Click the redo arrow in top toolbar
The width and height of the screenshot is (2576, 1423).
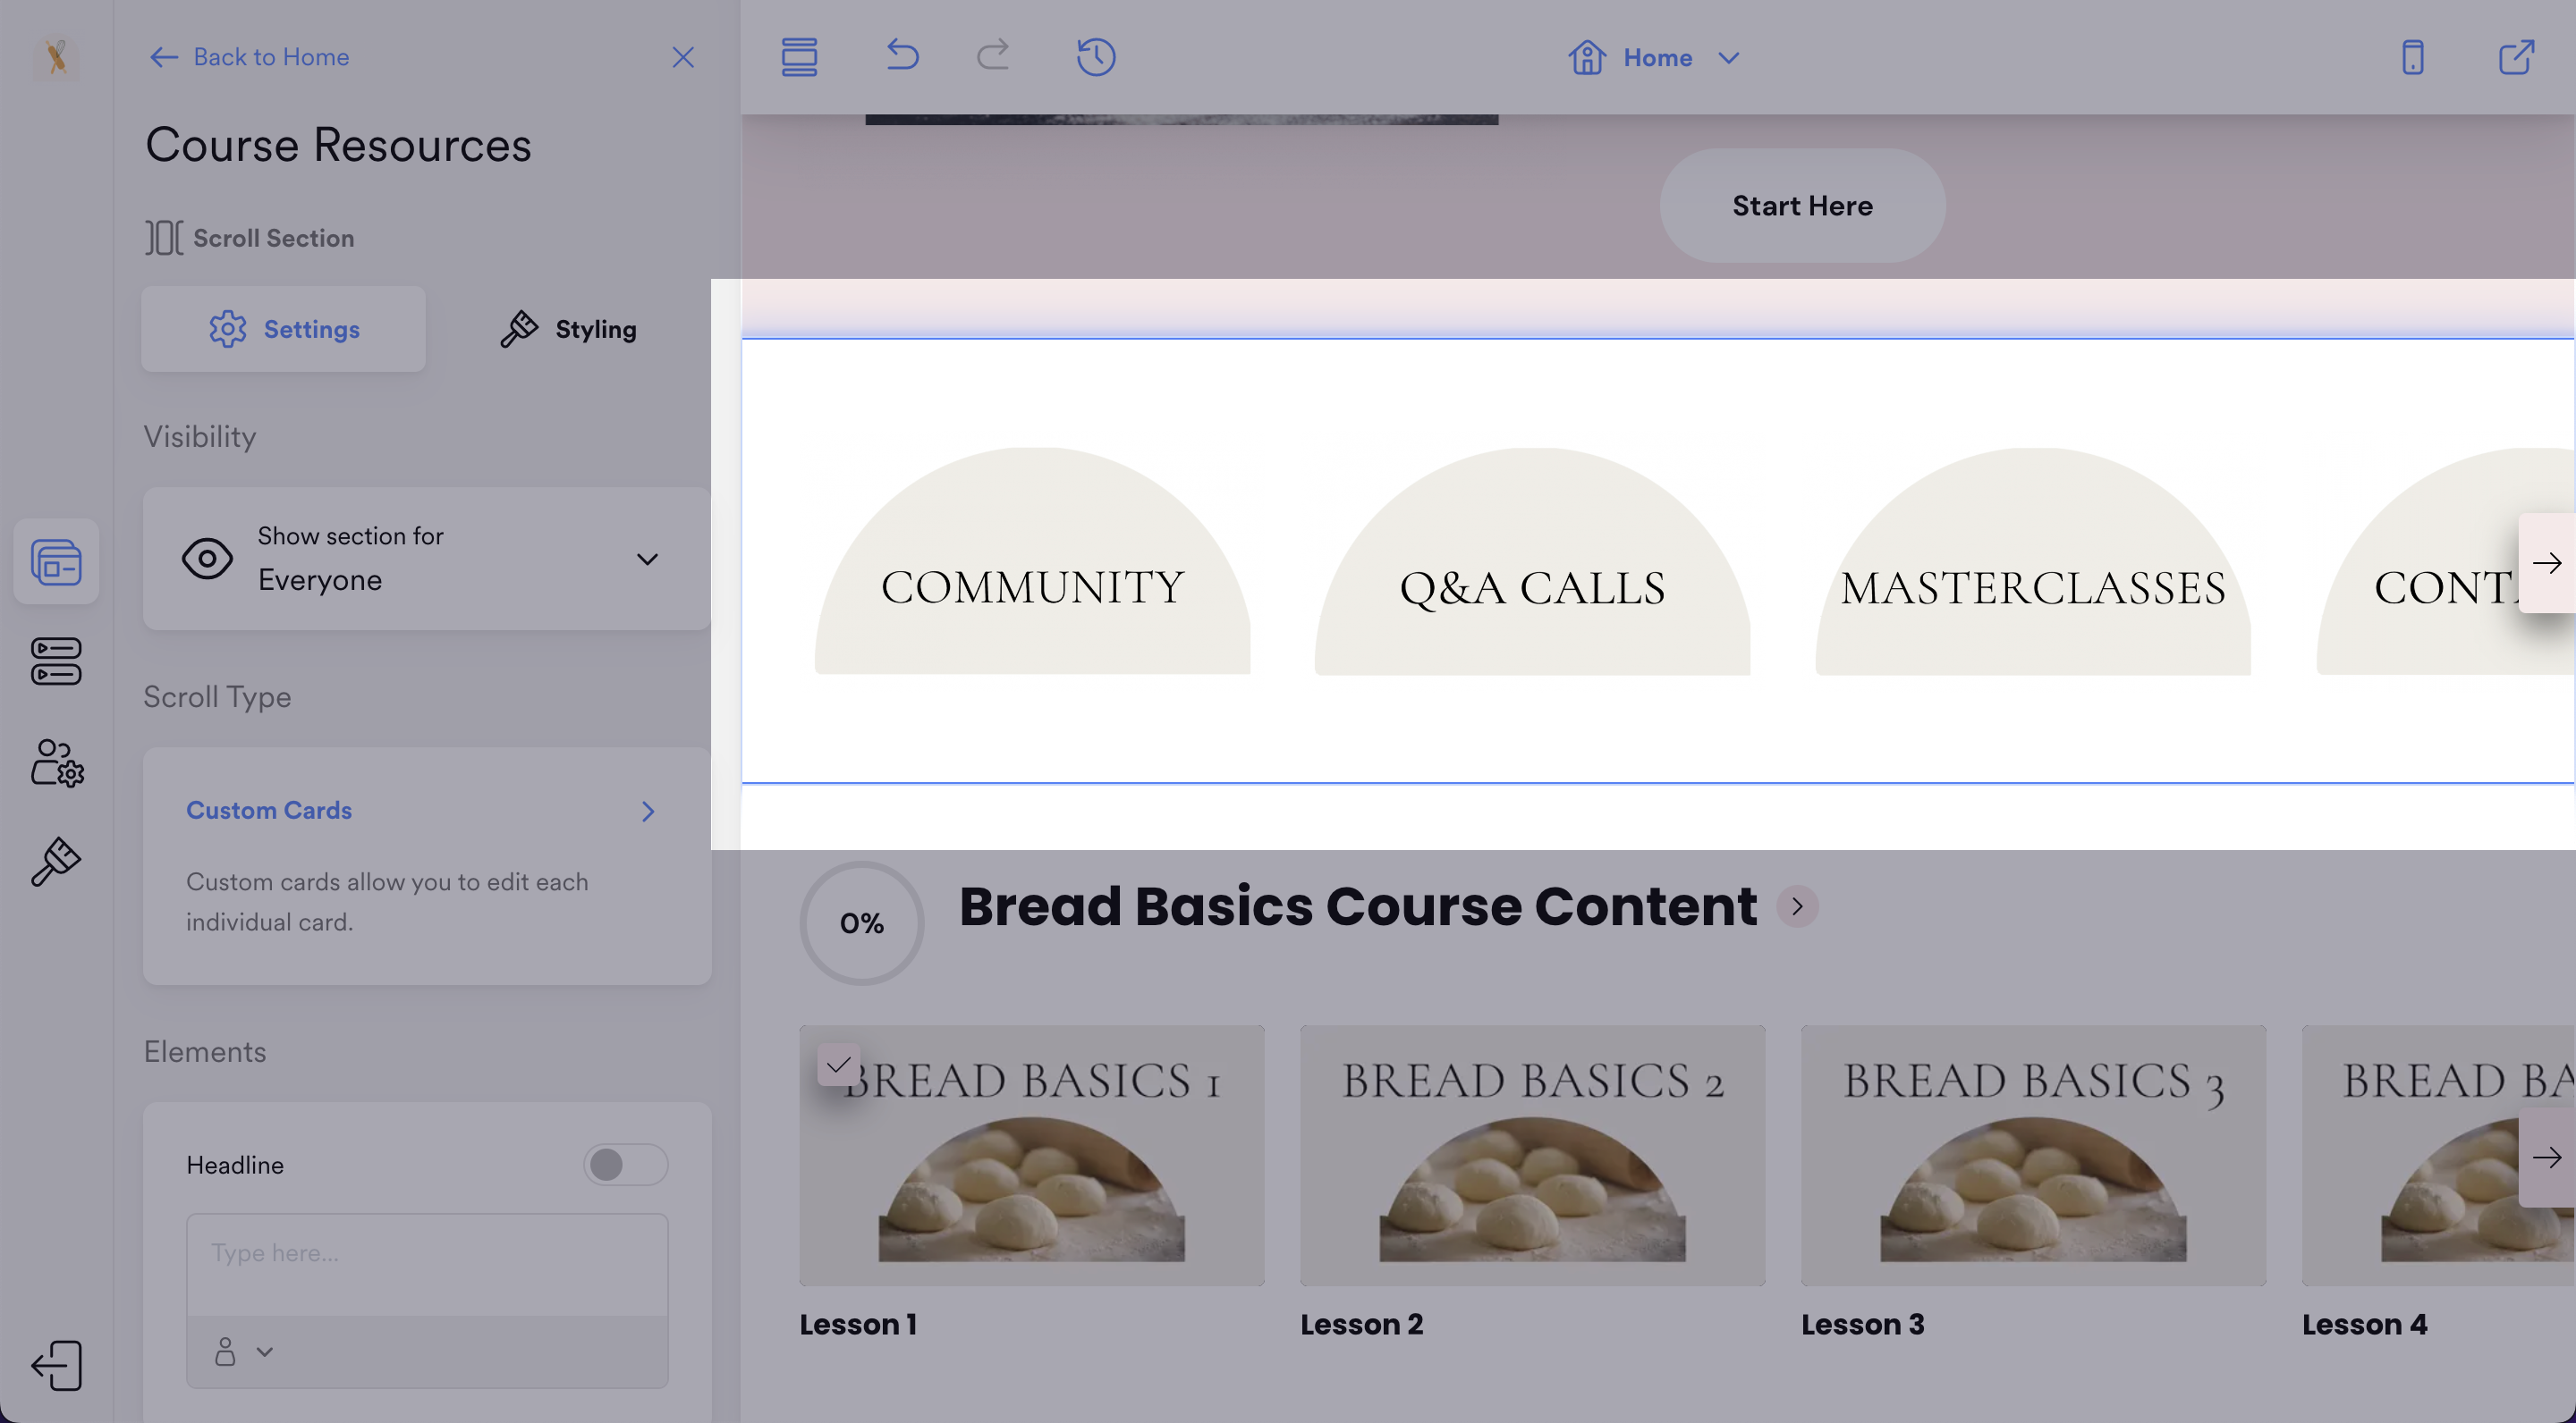click(992, 55)
